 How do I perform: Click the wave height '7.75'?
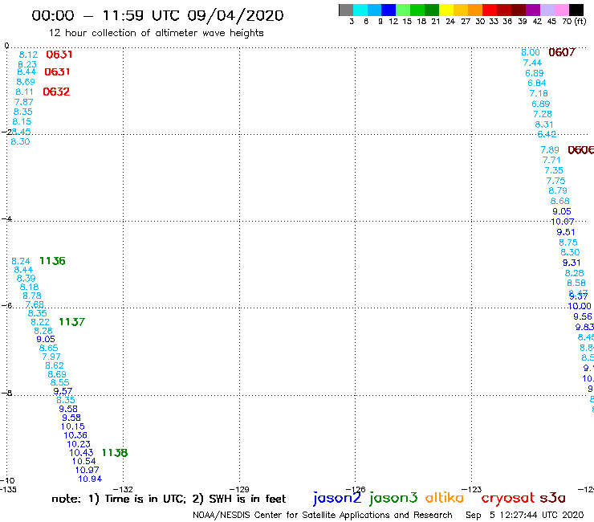click(555, 181)
